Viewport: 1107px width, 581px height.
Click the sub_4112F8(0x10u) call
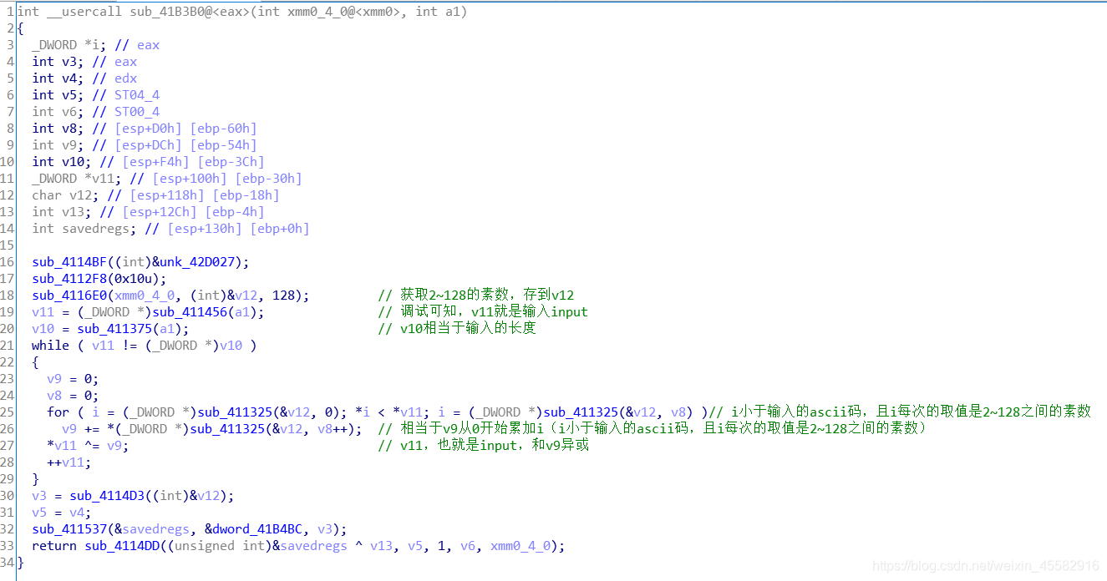[x=99, y=278]
